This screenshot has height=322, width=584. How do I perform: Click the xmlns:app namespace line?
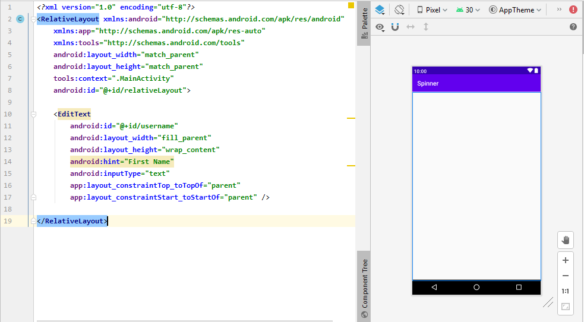tap(159, 31)
